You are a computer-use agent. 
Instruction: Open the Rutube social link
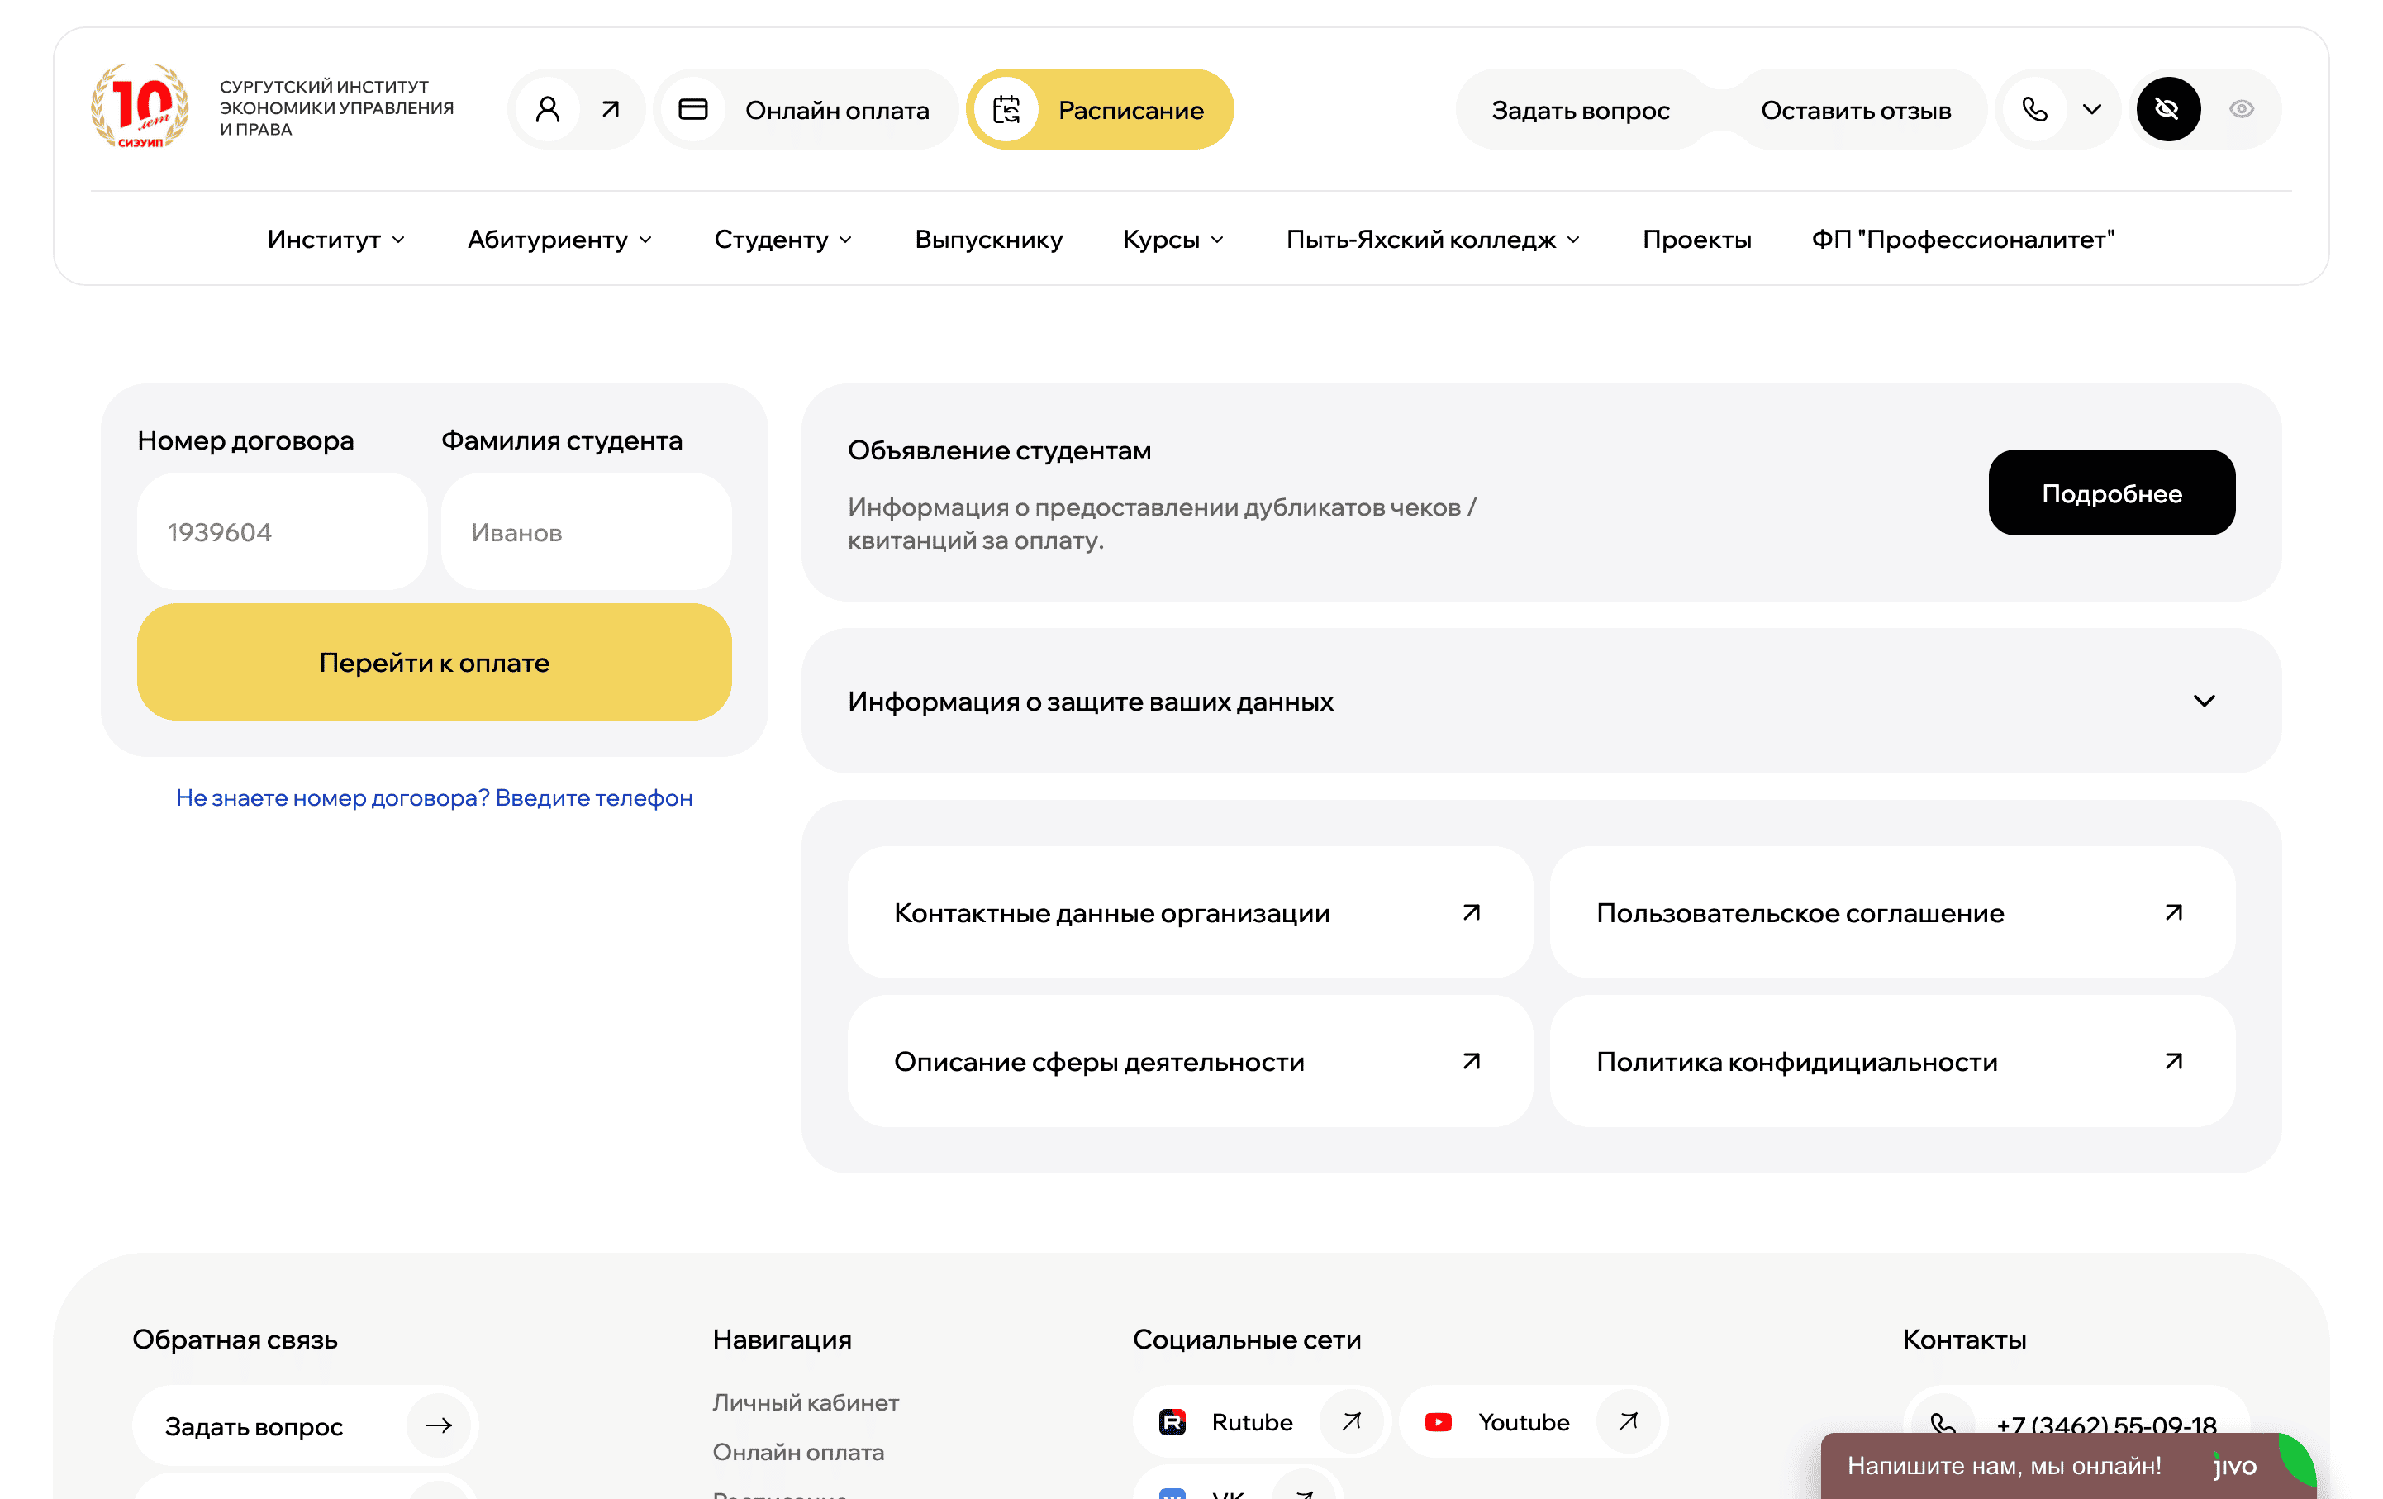pos(1261,1422)
